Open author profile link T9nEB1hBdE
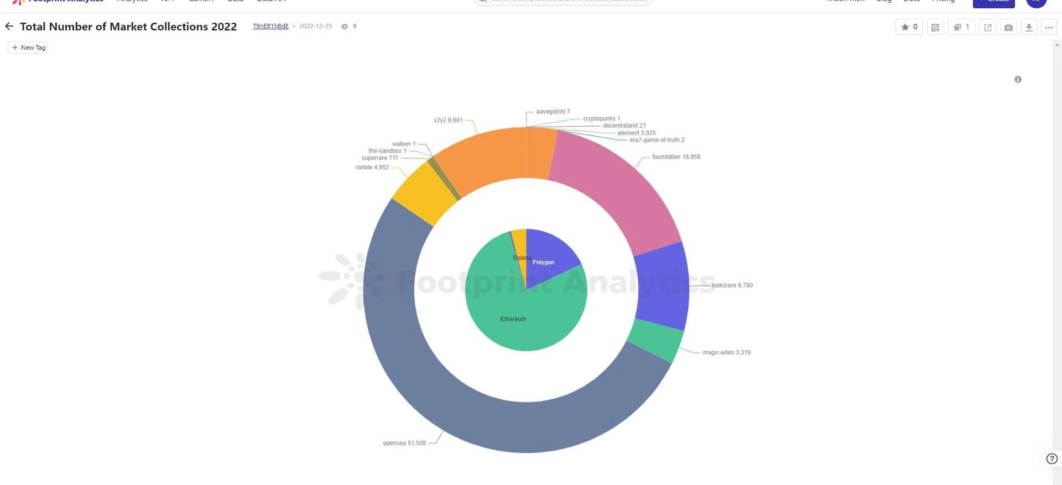Screen dimensions: 1062x485 [x=270, y=26]
